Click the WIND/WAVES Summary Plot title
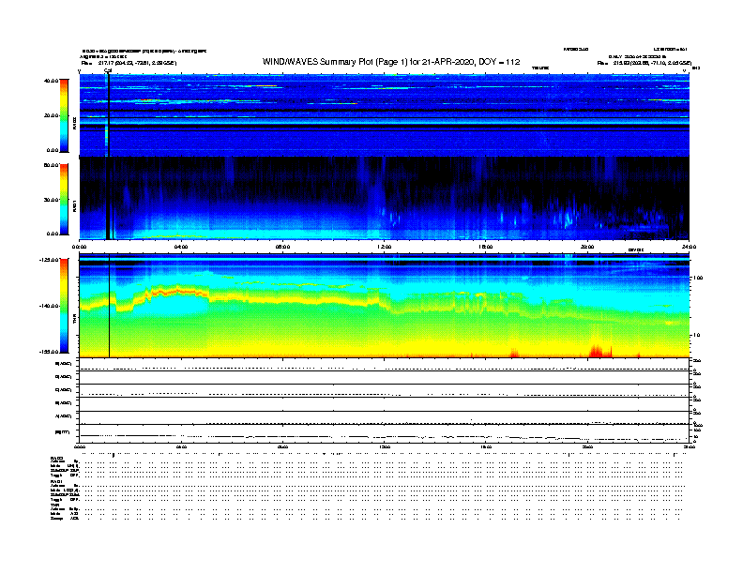The height and width of the screenshot is (574, 743). (391, 62)
